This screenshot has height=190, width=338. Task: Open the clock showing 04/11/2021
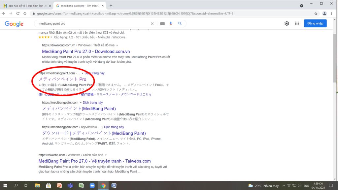click(318, 185)
